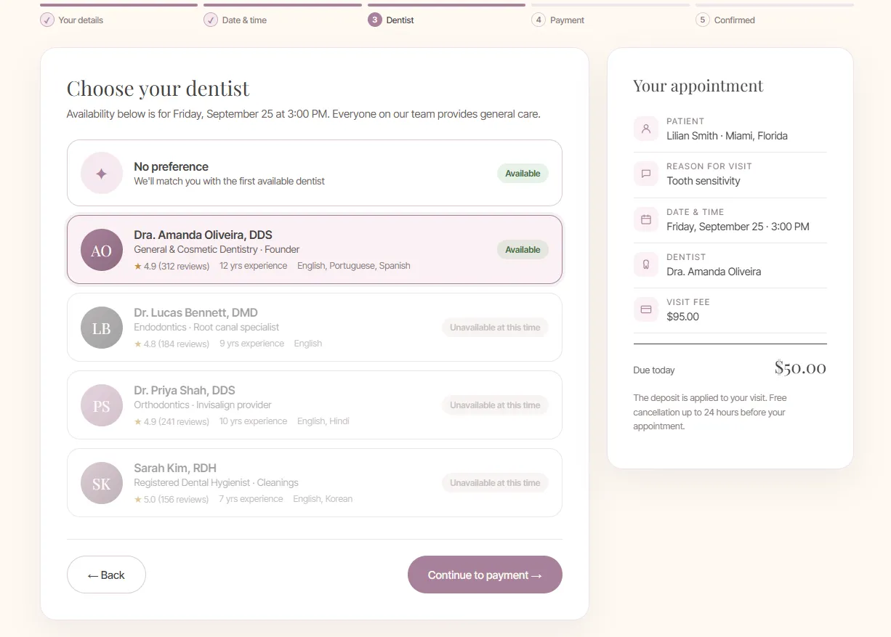Click the Back button
This screenshot has height=637, width=891.
[x=106, y=575]
